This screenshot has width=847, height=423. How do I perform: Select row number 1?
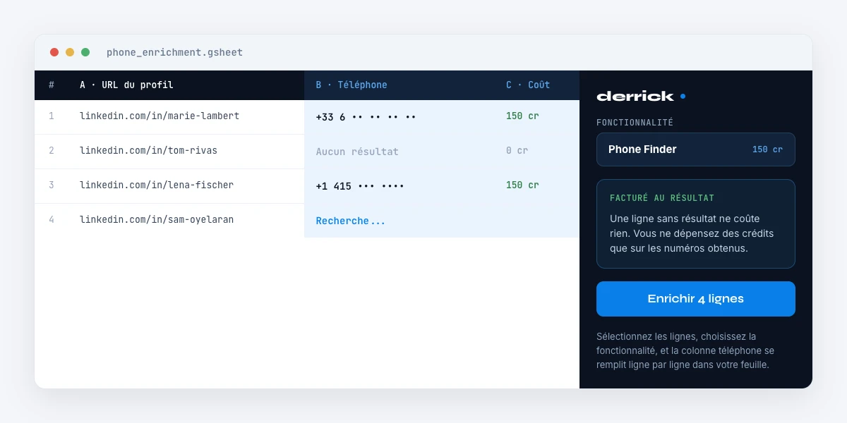(52, 116)
